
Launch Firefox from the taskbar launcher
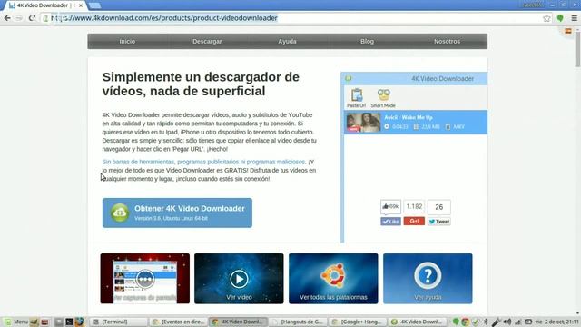pos(79,322)
